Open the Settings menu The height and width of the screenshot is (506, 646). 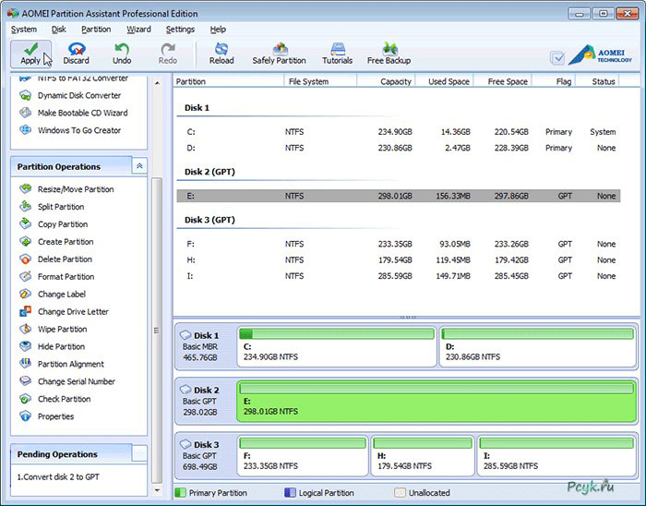(180, 30)
